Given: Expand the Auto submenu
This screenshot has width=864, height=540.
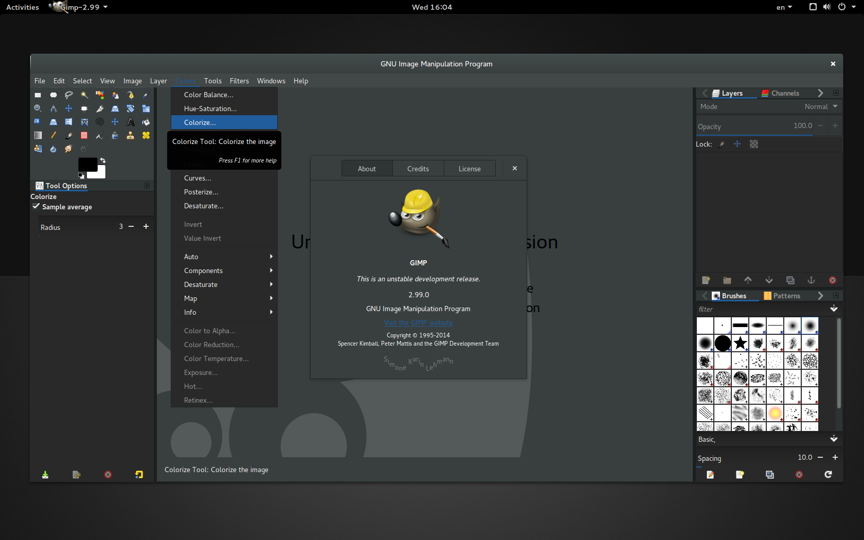Looking at the screenshot, I should coord(224,257).
